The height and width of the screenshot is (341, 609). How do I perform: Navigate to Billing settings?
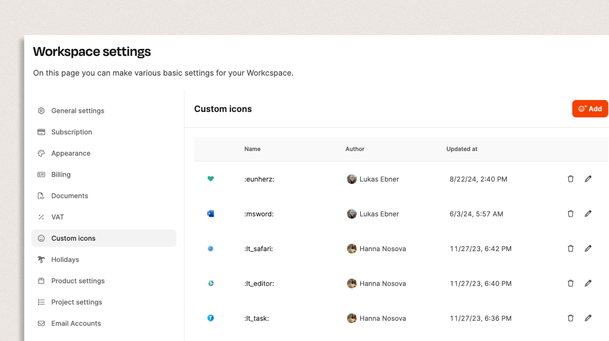(x=61, y=175)
